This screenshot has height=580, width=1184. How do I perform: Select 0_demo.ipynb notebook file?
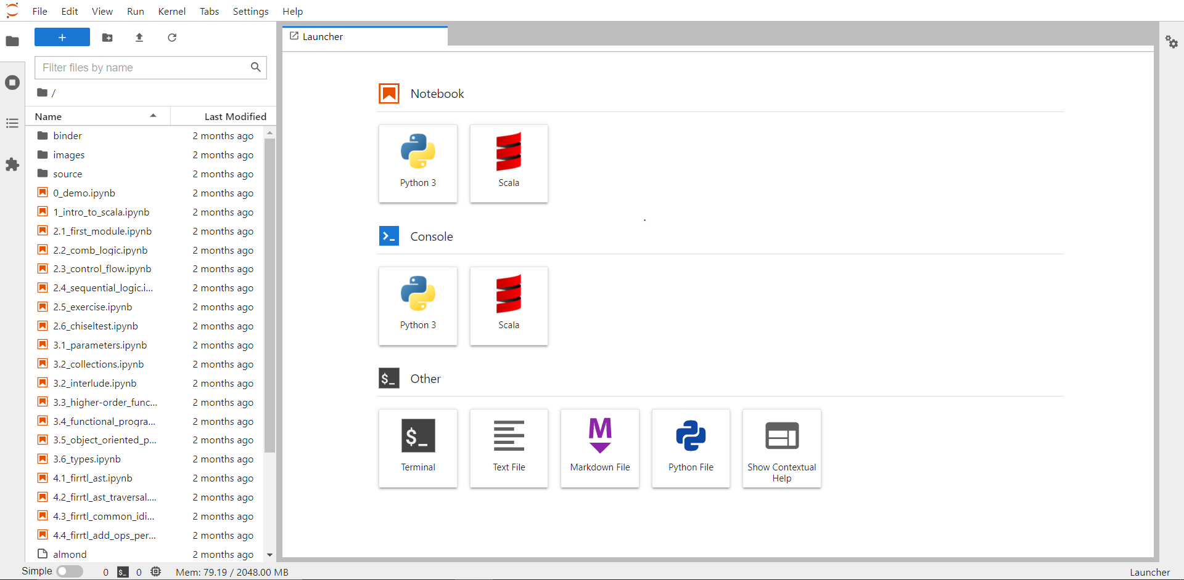point(145,193)
